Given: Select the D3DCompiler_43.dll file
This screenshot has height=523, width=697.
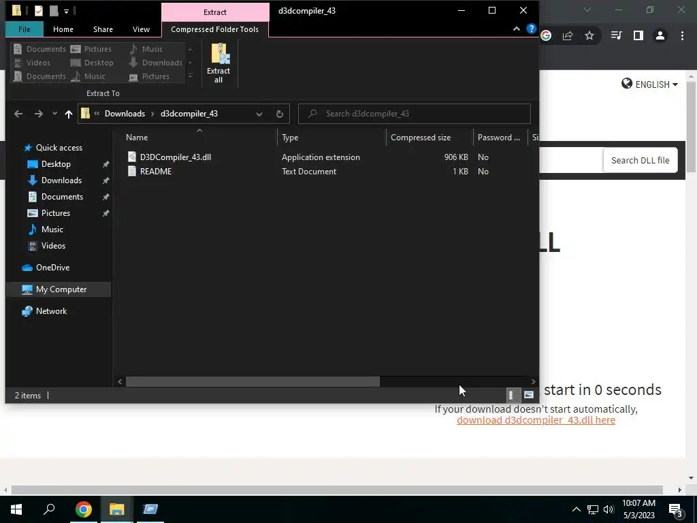Looking at the screenshot, I should click(176, 157).
